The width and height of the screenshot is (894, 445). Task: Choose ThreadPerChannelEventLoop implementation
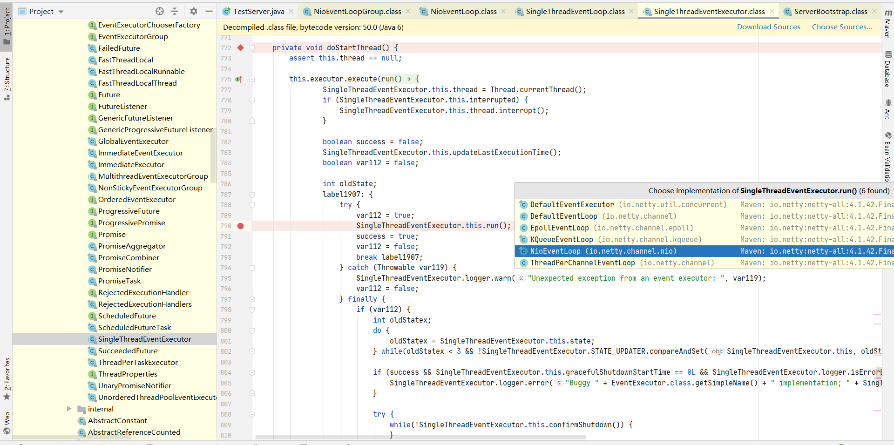tap(704, 263)
